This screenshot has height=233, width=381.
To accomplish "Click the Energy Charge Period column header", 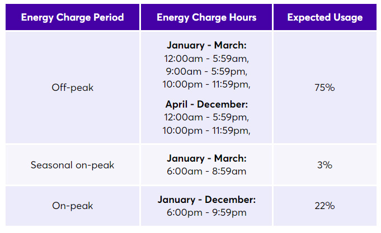I will pos(72,17).
